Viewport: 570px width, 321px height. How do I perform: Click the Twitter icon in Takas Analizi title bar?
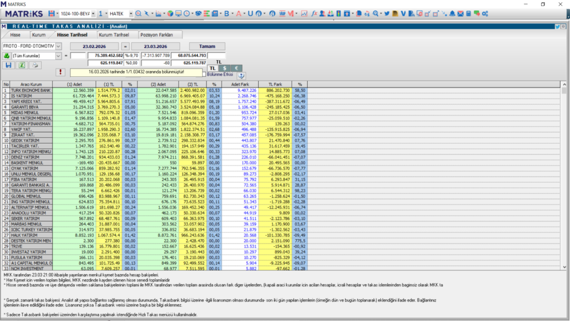point(557,26)
